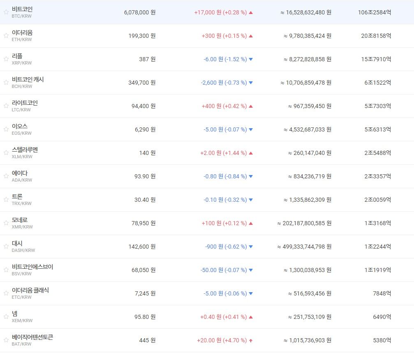Star the 넴 XEM/KRW row
This screenshot has width=414, height=353.
[6, 317]
